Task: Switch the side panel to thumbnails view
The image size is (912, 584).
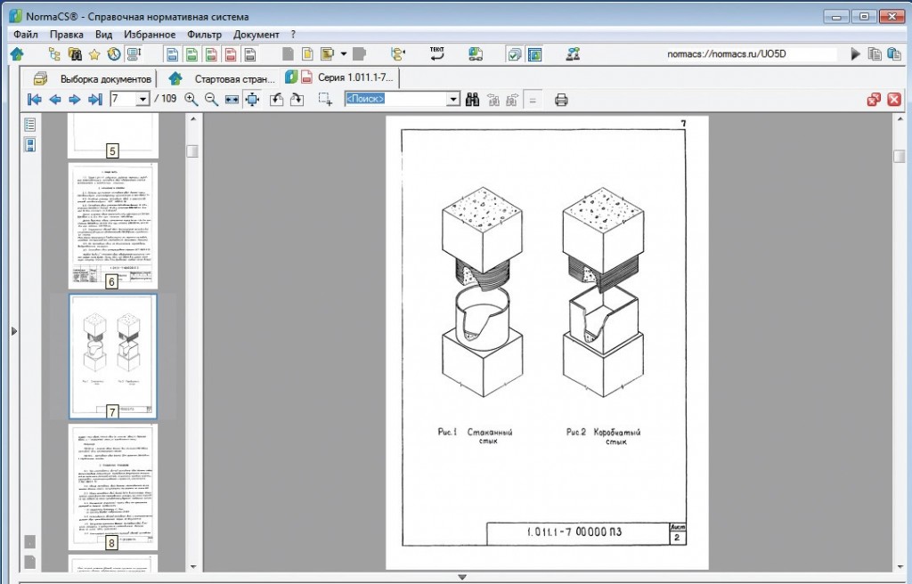Action: (x=29, y=144)
